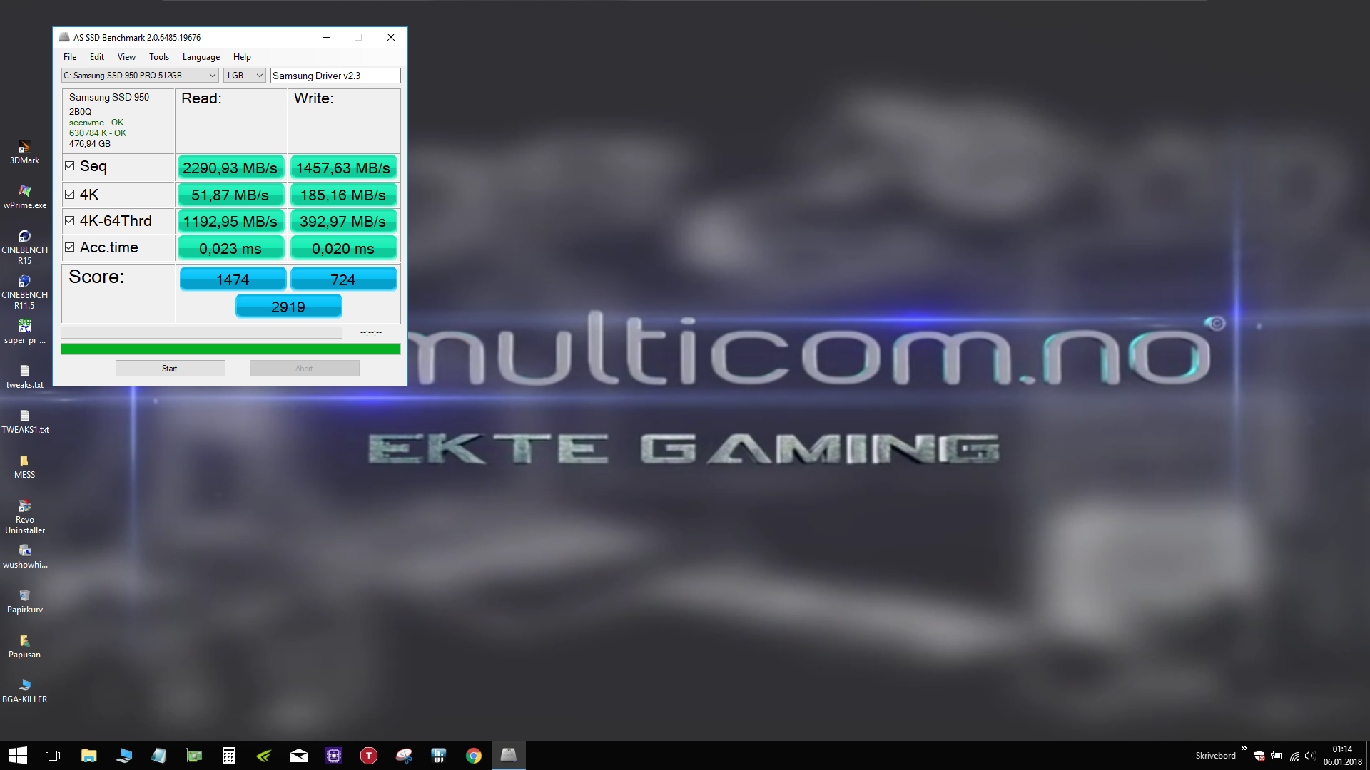Image resolution: width=1370 pixels, height=770 pixels.
Task: Expand the Skrivebord toolbar chevron
Action: (1244, 749)
